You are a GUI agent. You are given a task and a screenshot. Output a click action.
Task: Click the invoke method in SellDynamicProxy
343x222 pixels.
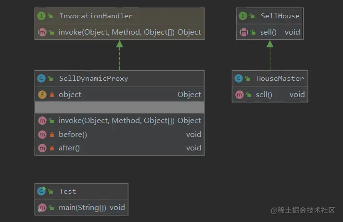tap(116, 121)
